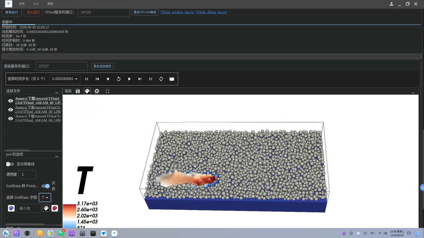Click application logo in title bar
This screenshot has height=238, width=424.
click(9, 4)
